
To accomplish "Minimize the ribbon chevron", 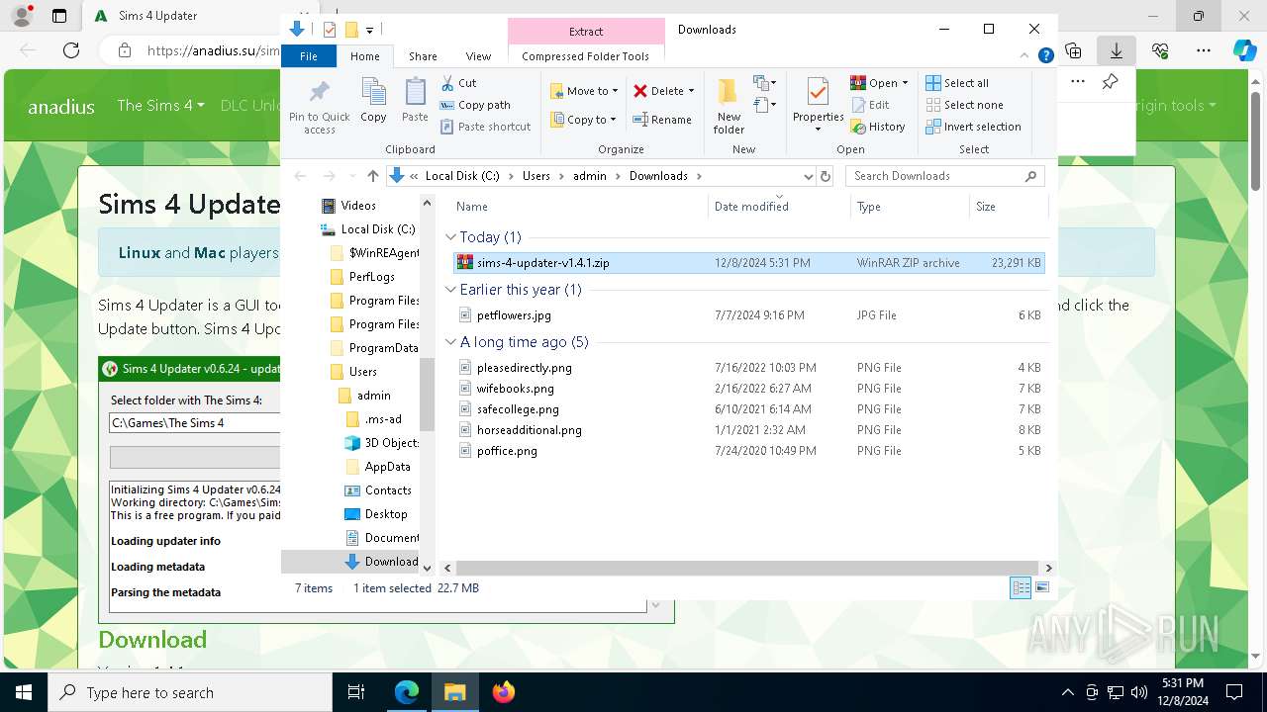I will pyautogui.click(x=1025, y=56).
